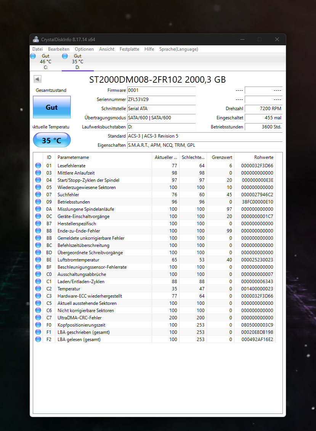Open the Ansicht menu
This screenshot has width=316, height=431.
(107, 49)
